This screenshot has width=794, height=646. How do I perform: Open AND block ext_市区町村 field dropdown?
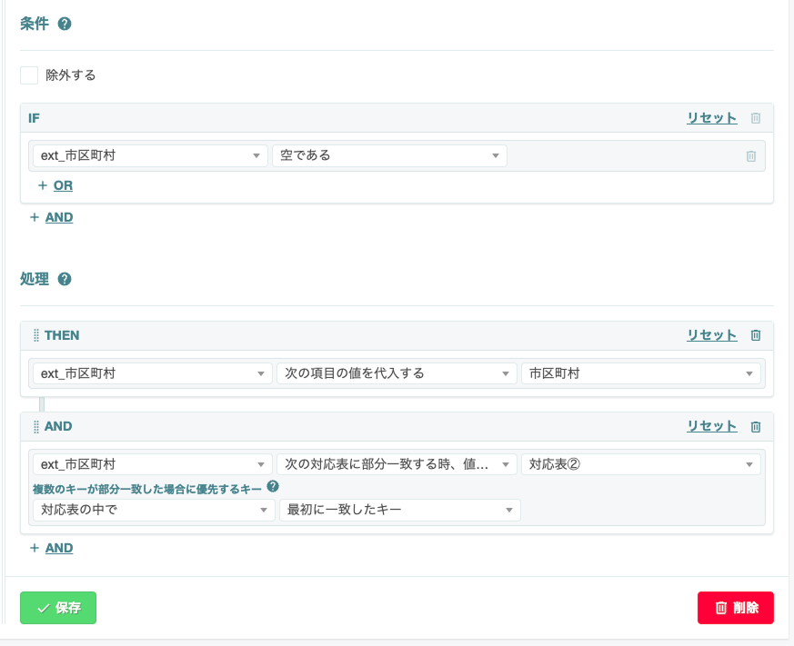coord(153,464)
